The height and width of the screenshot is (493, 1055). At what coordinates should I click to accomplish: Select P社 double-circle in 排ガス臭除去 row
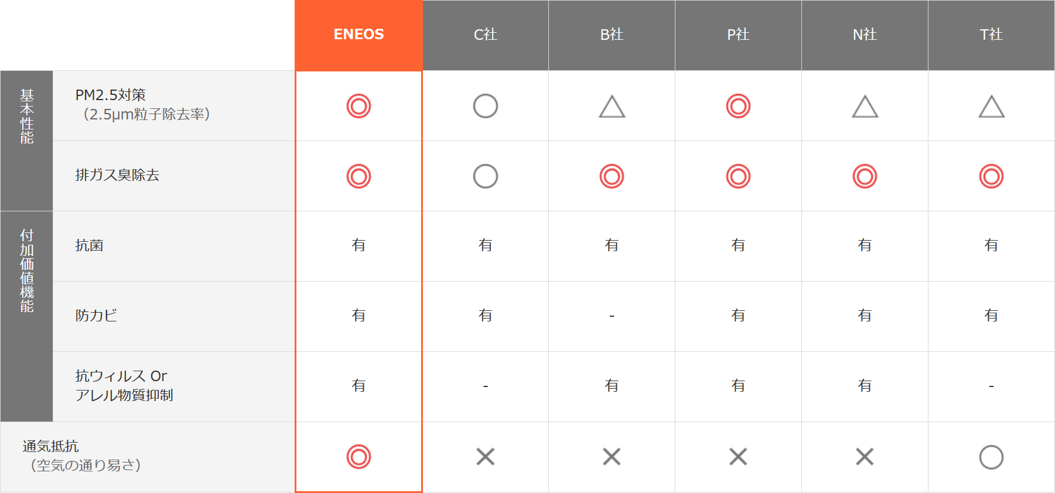click(738, 176)
